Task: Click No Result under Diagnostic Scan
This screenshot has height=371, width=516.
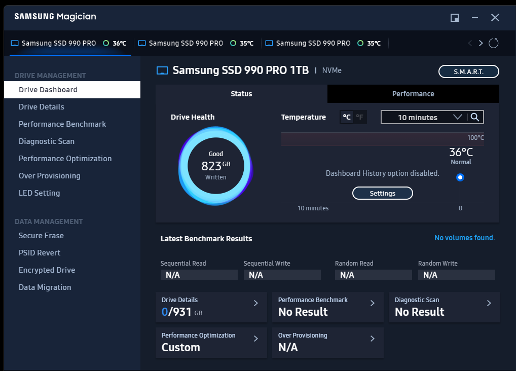Action: click(420, 312)
